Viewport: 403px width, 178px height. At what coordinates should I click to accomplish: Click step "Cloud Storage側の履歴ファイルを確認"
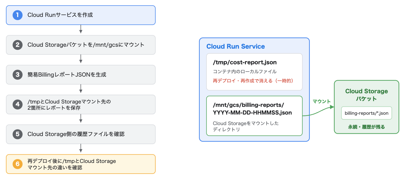(x=81, y=134)
